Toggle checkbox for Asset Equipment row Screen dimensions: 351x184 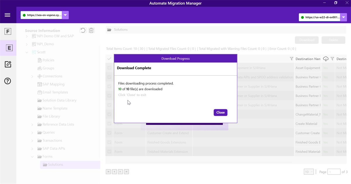(109, 68)
